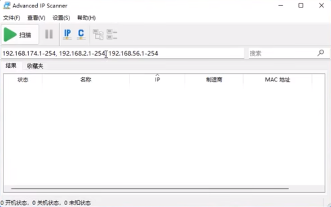The height and width of the screenshot is (207, 331).
Task: Click the magnifier search icon
Action: 321,52
